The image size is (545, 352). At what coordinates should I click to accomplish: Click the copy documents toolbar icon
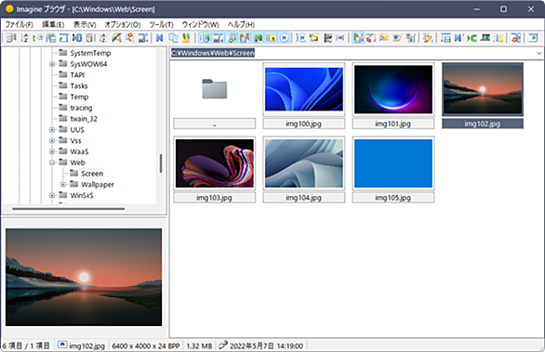click(x=173, y=38)
